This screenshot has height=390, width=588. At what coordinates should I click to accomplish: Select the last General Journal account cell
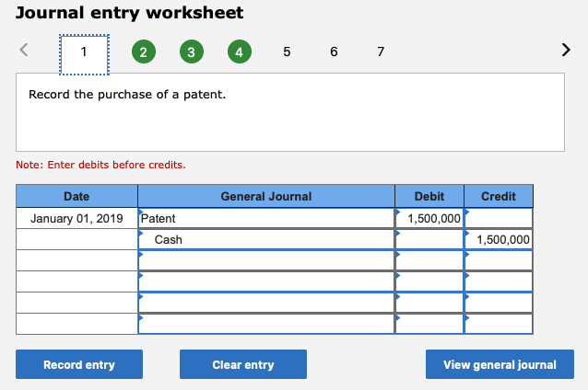266,324
